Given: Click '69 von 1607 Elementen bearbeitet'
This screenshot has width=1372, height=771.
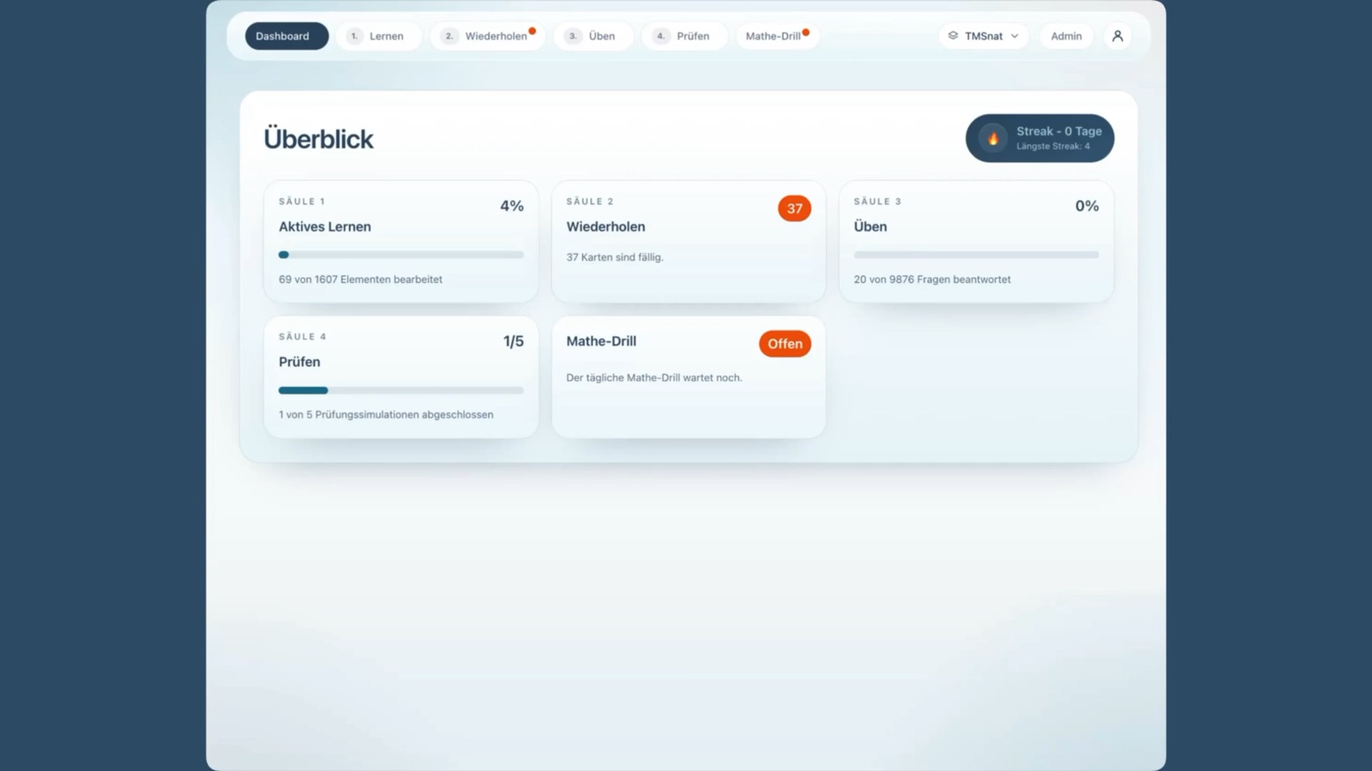Looking at the screenshot, I should (360, 280).
